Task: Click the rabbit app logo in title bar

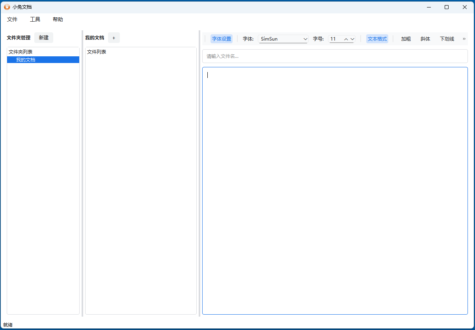Action: [x=7, y=7]
